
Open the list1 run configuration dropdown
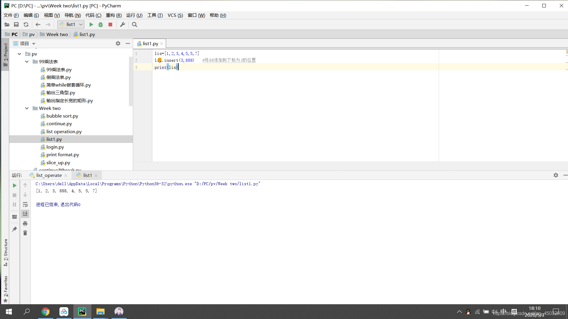point(71,25)
